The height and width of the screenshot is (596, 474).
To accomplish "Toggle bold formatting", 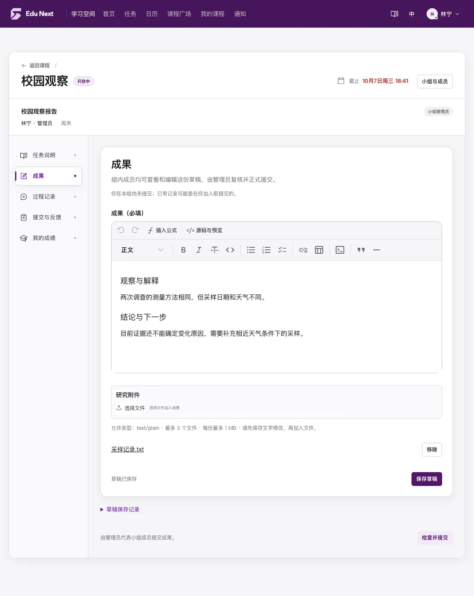I will (183, 250).
